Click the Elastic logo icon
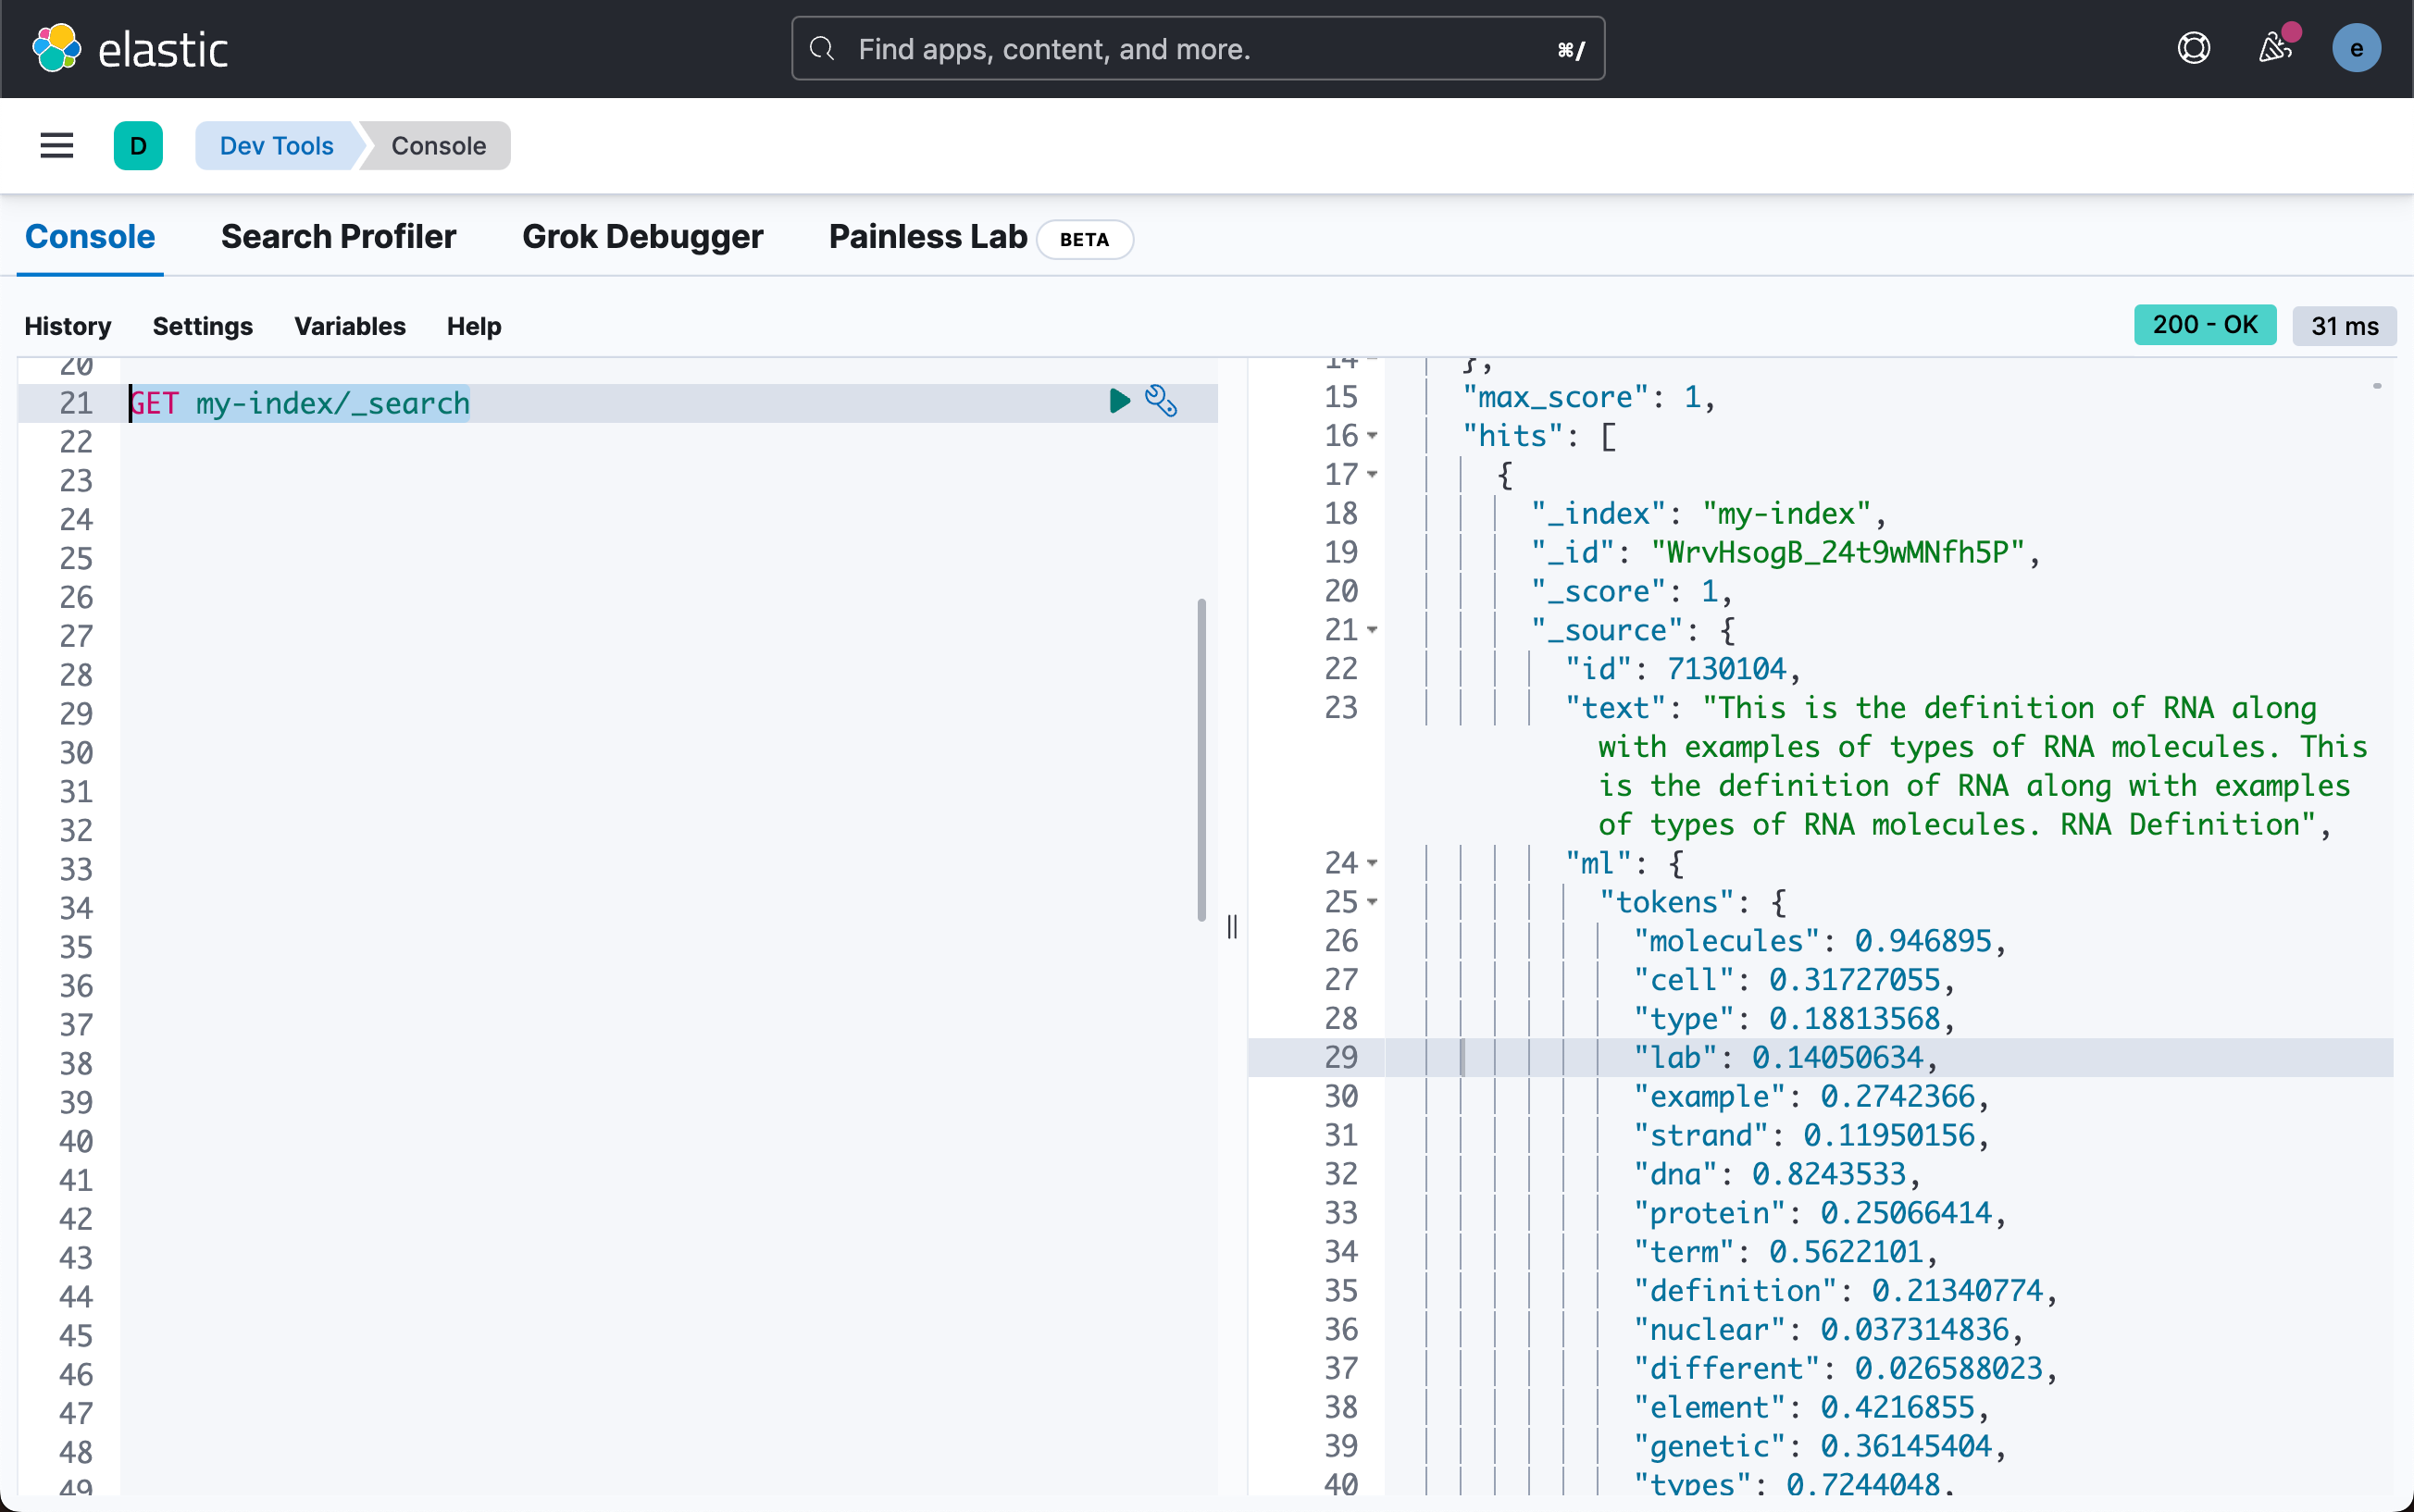 coord(57,48)
